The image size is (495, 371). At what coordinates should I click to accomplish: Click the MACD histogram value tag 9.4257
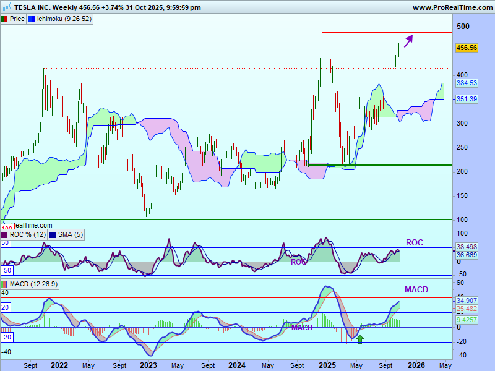466,320
